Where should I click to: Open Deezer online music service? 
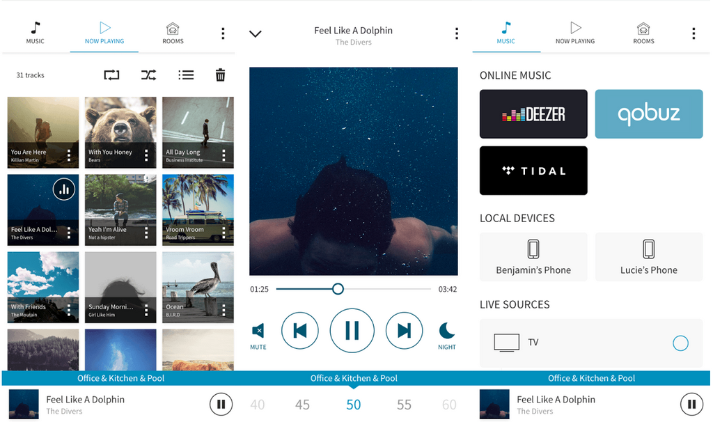click(x=533, y=113)
